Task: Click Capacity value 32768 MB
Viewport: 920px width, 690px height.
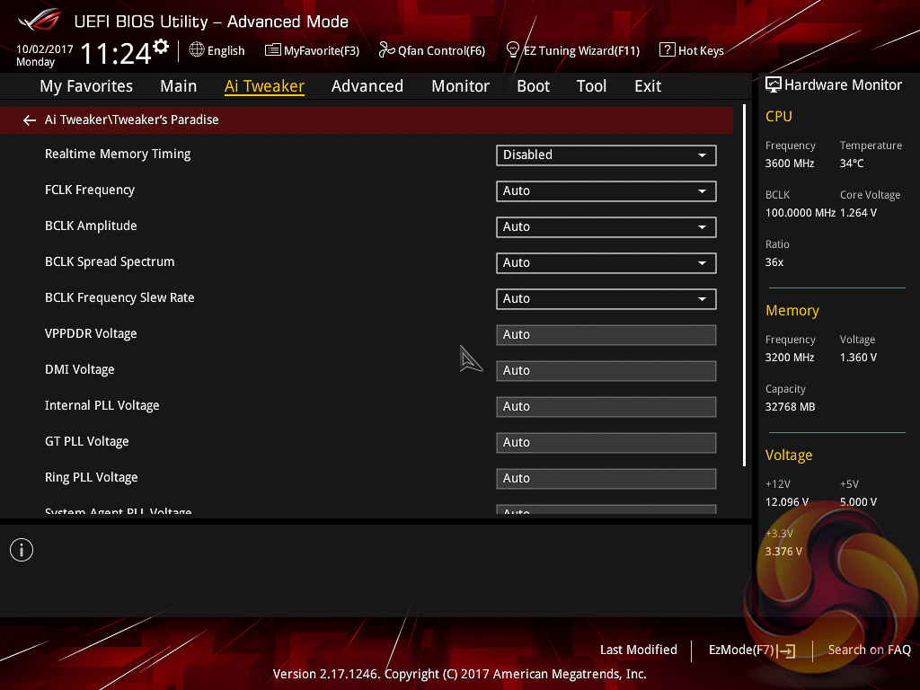Action: coord(791,407)
